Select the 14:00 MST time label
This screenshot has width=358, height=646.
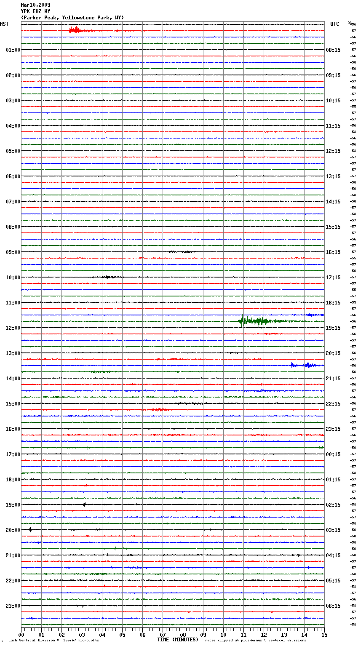point(13,379)
